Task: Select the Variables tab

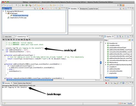Action: (74, 8)
